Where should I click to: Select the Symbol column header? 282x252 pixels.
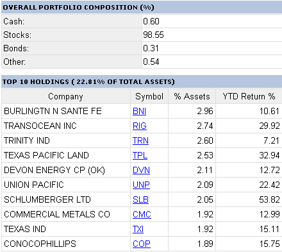(x=149, y=96)
